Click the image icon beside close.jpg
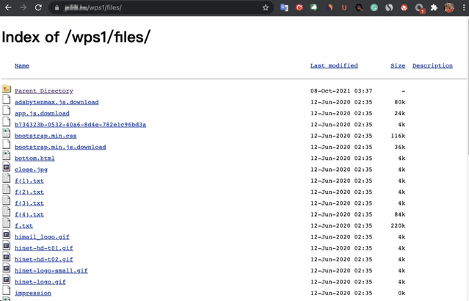The image size is (469, 301). pos(7,167)
